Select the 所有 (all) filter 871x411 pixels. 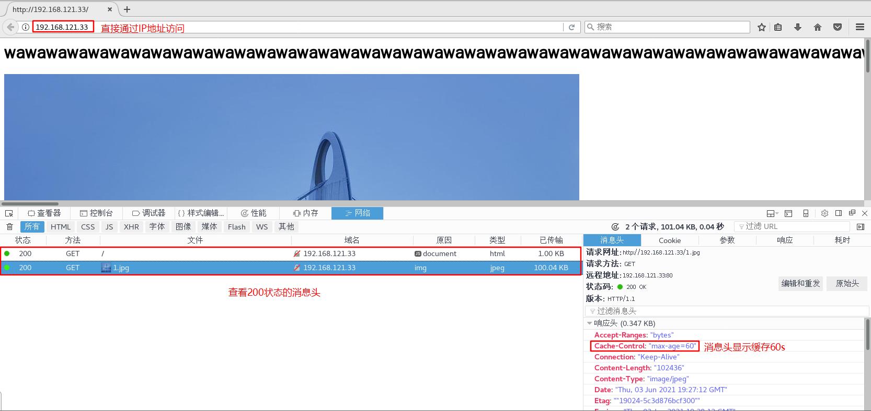click(x=32, y=227)
